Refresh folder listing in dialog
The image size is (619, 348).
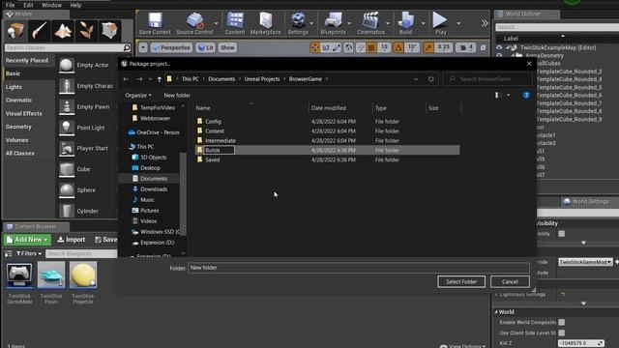click(x=430, y=79)
